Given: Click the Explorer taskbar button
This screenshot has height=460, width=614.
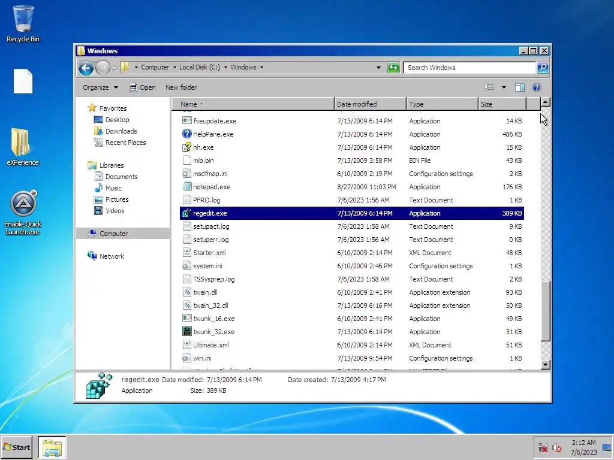Looking at the screenshot, I should pos(52,447).
